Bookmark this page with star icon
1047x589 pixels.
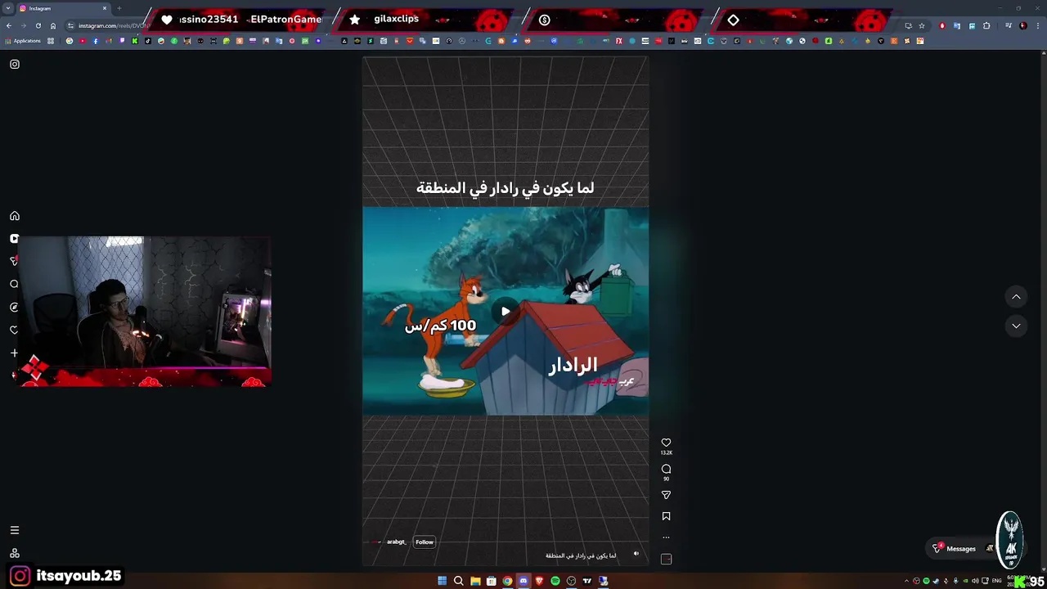pyautogui.click(x=922, y=25)
